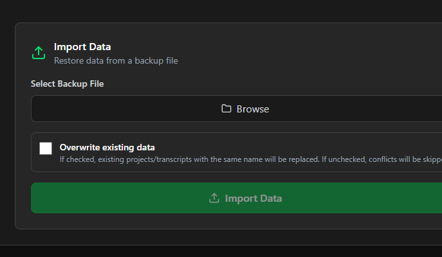The image size is (442, 257).
Task: Click the 'Select Backup File' field label
Action: coord(67,84)
